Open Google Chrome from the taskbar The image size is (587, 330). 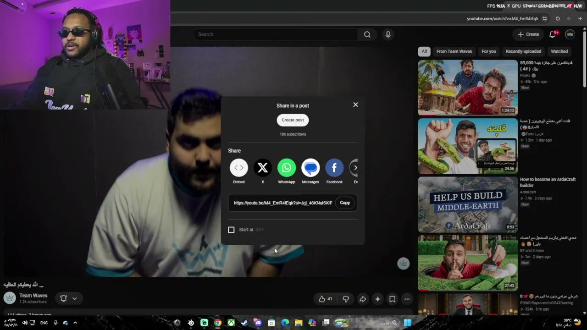point(218,323)
